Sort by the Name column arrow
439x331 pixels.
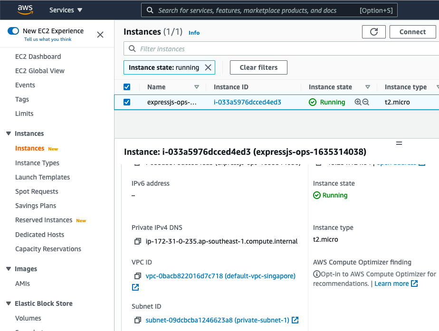point(197,87)
